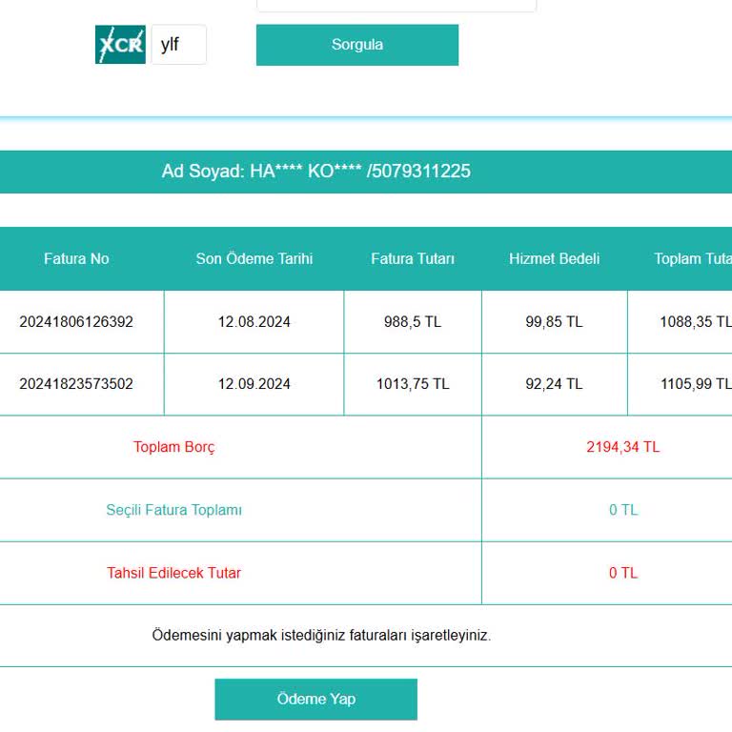Click total amount 1088,35 TL
The height and width of the screenshot is (732, 732).
pos(696,321)
